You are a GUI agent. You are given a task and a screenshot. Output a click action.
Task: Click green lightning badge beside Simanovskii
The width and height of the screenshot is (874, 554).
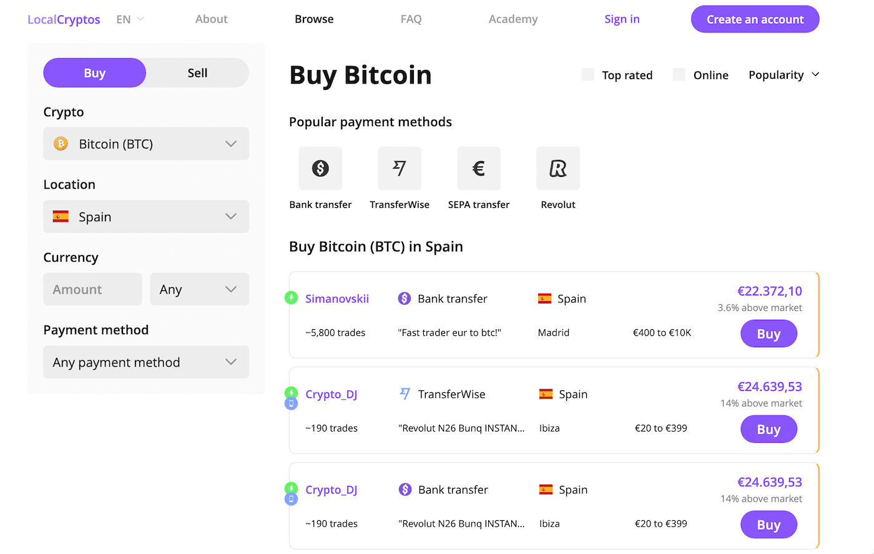(291, 297)
